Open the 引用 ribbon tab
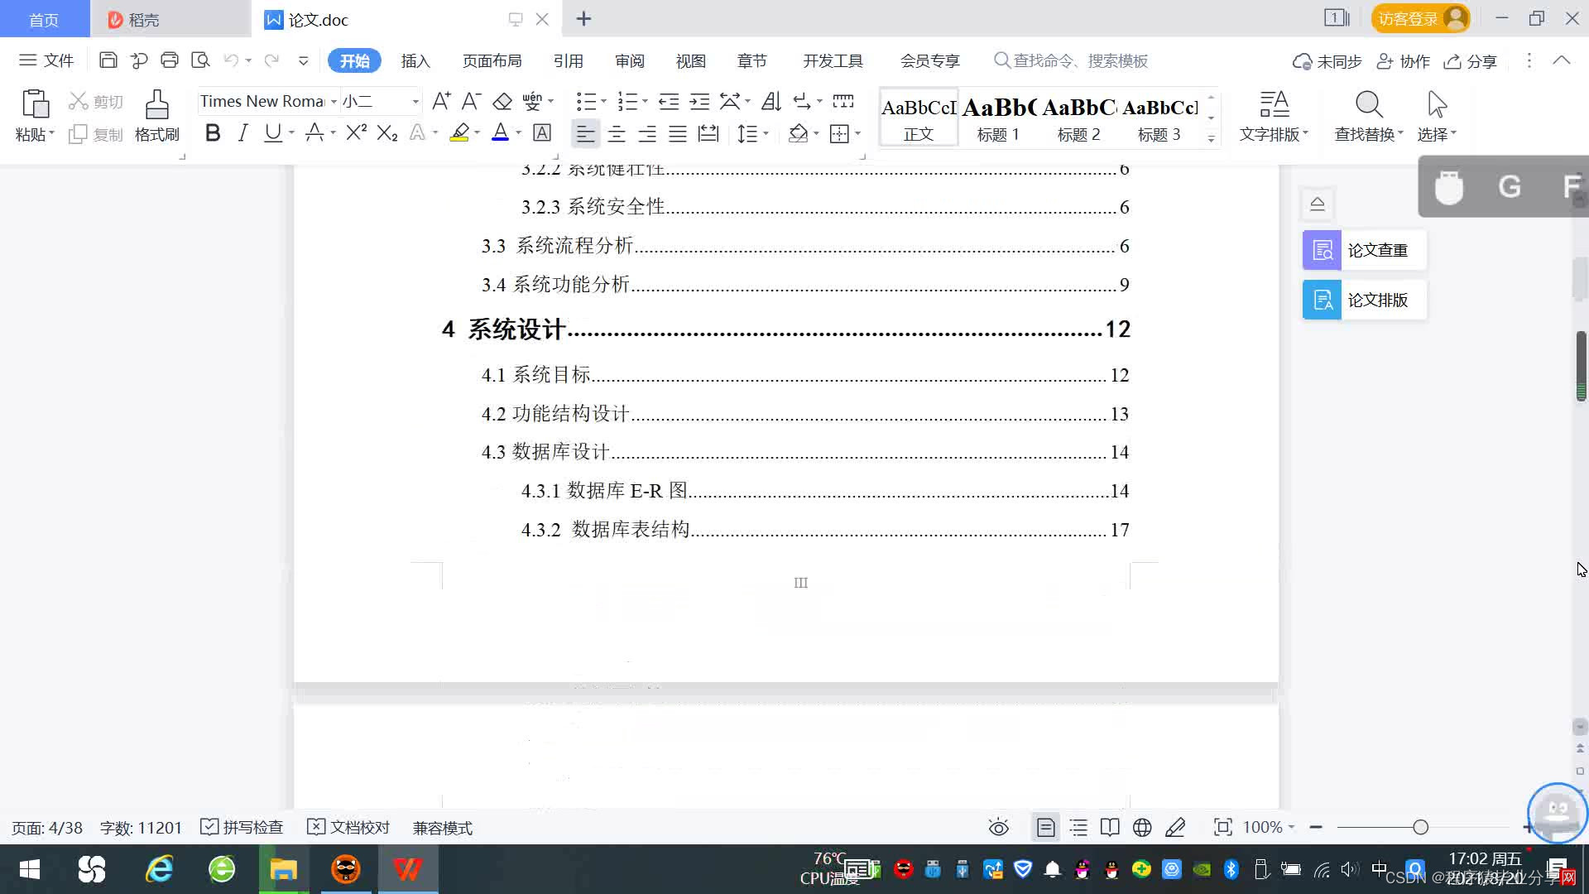The width and height of the screenshot is (1589, 894). click(569, 61)
